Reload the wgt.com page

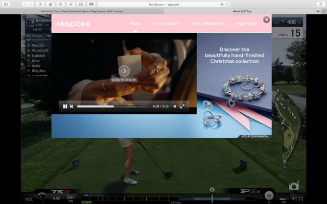tap(227, 5)
